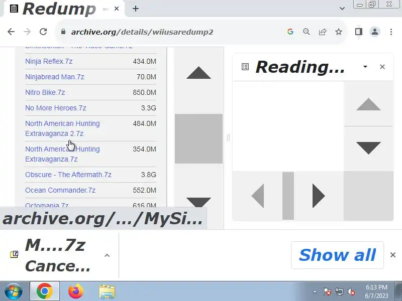The height and width of the screenshot is (301, 402).
Task: Click the file list scroll-up arrow
Action: tap(198, 73)
